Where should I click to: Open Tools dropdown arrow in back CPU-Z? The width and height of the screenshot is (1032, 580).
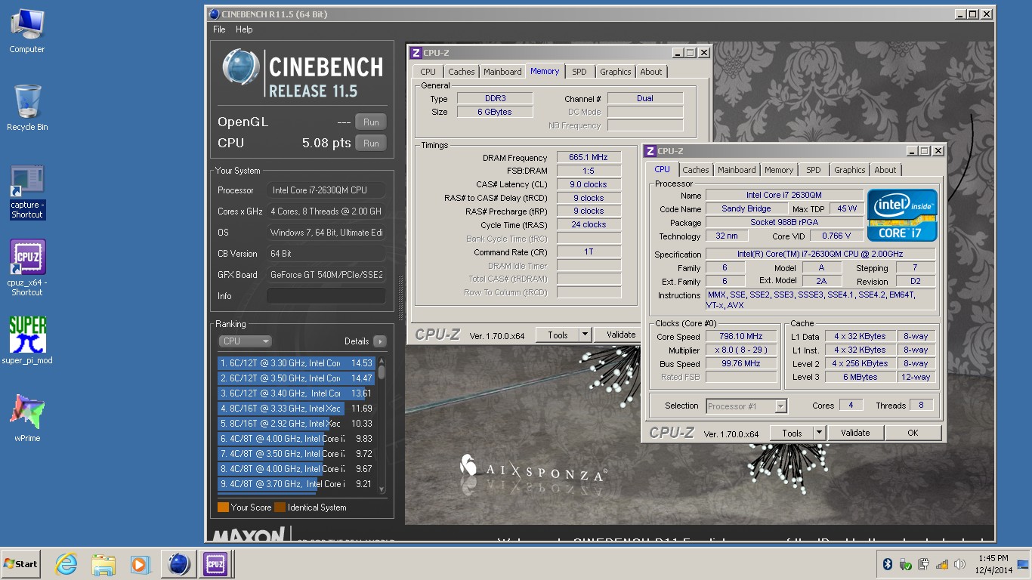pos(585,335)
